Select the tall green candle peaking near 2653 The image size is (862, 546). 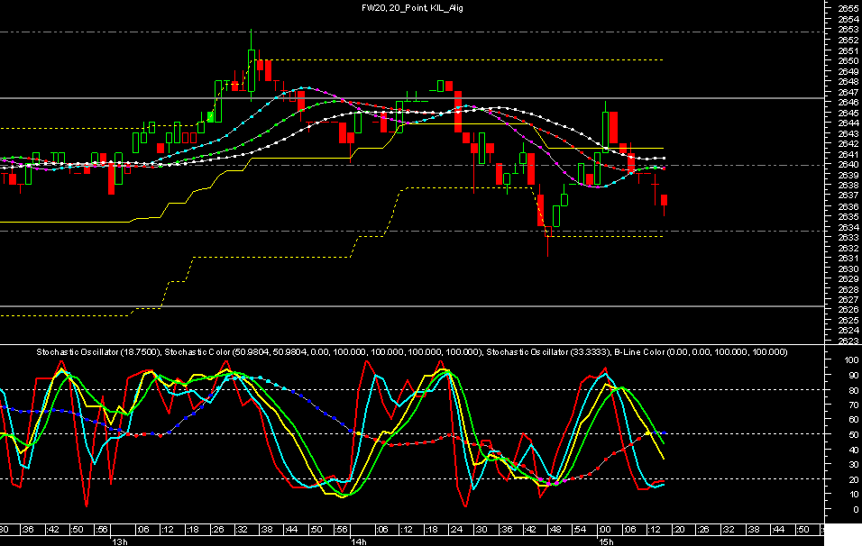point(252,65)
